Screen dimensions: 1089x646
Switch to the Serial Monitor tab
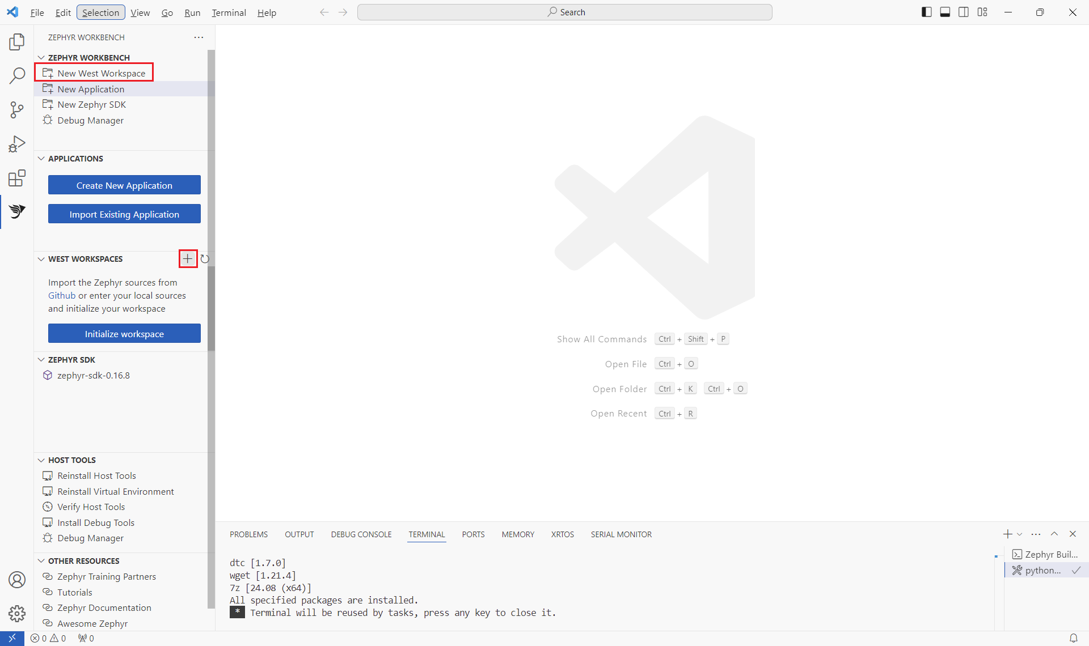point(621,534)
